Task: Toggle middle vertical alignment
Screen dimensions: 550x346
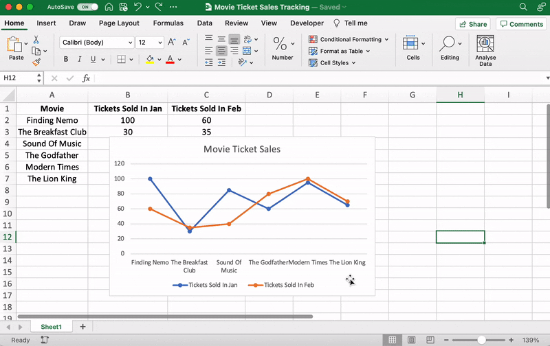Action: pyautogui.click(x=221, y=39)
